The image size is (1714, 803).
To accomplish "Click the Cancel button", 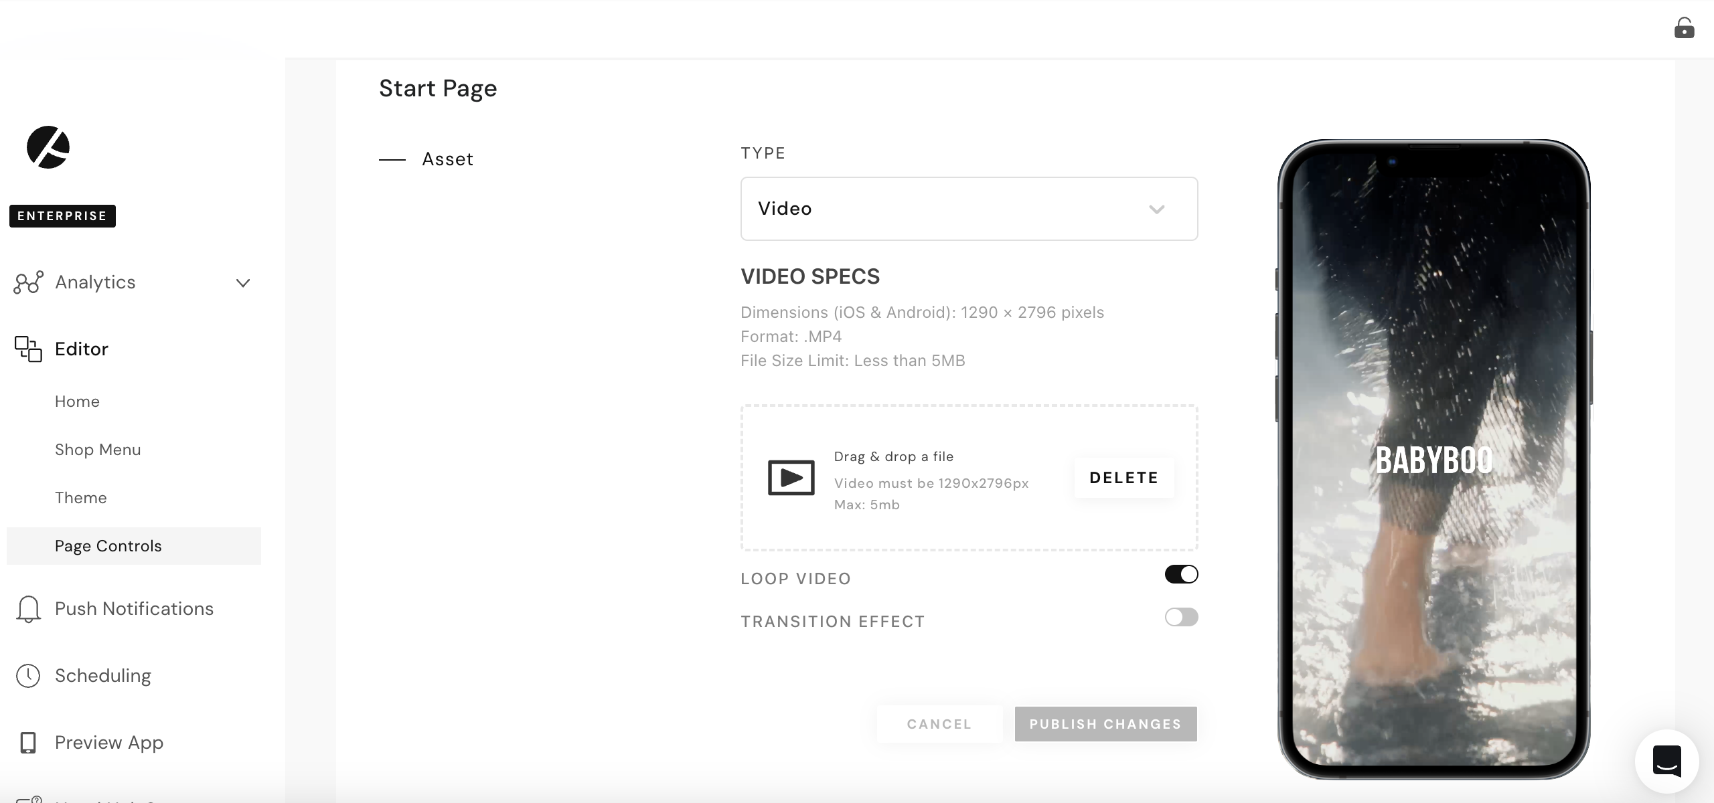I will click(x=939, y=724).
